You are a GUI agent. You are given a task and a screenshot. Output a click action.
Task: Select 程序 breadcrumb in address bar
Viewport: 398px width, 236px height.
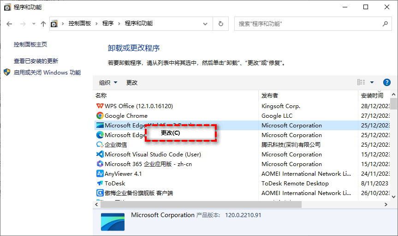click(x=108, y=23)
